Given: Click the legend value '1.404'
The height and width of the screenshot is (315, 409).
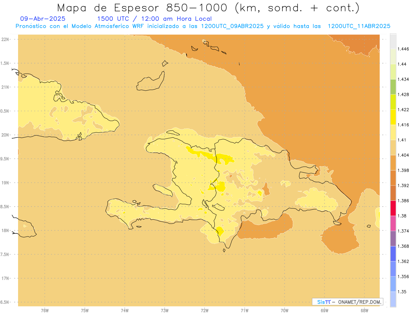Looking at the screenshot, I should (404, 155).
